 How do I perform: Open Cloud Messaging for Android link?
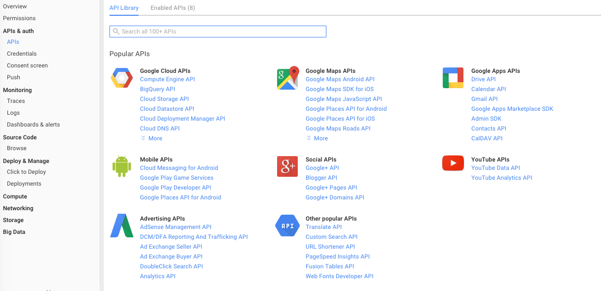pyautogui.click(x=179, y=168)
